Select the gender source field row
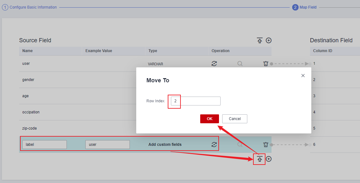 (x=78, y=80)
